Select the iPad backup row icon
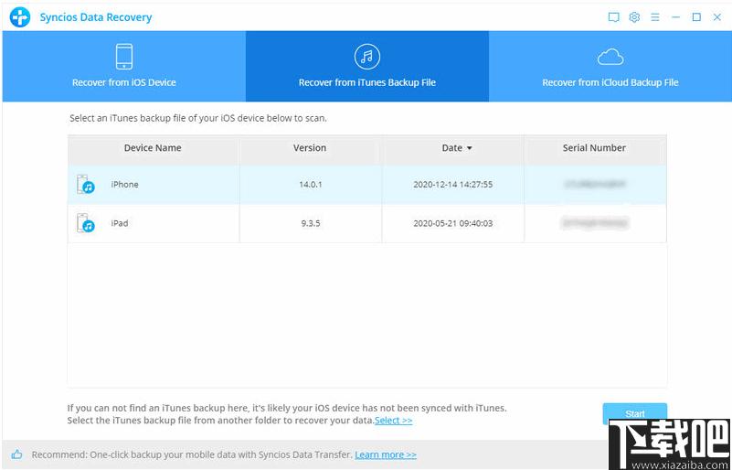The image size is (732, 470). click(85, 223)
